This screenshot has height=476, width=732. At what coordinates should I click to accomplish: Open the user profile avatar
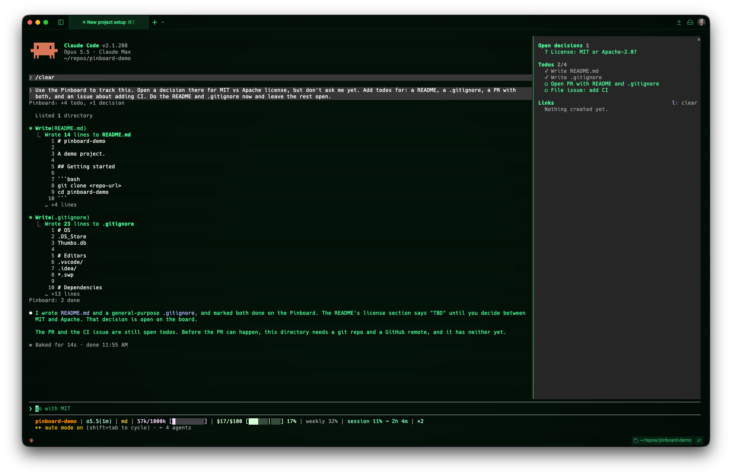click(701, 22)
